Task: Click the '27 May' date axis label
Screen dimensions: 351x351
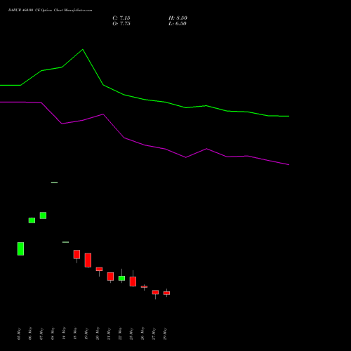Action: tap(154, 334)
